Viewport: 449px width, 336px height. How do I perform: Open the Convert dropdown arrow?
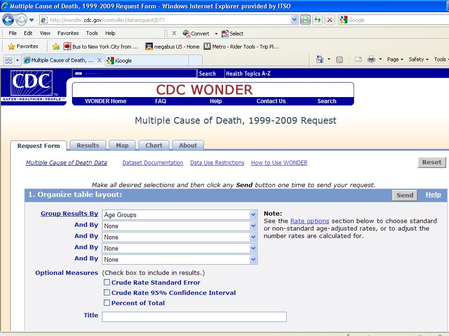pyautogui.click(x=216, y=34)
